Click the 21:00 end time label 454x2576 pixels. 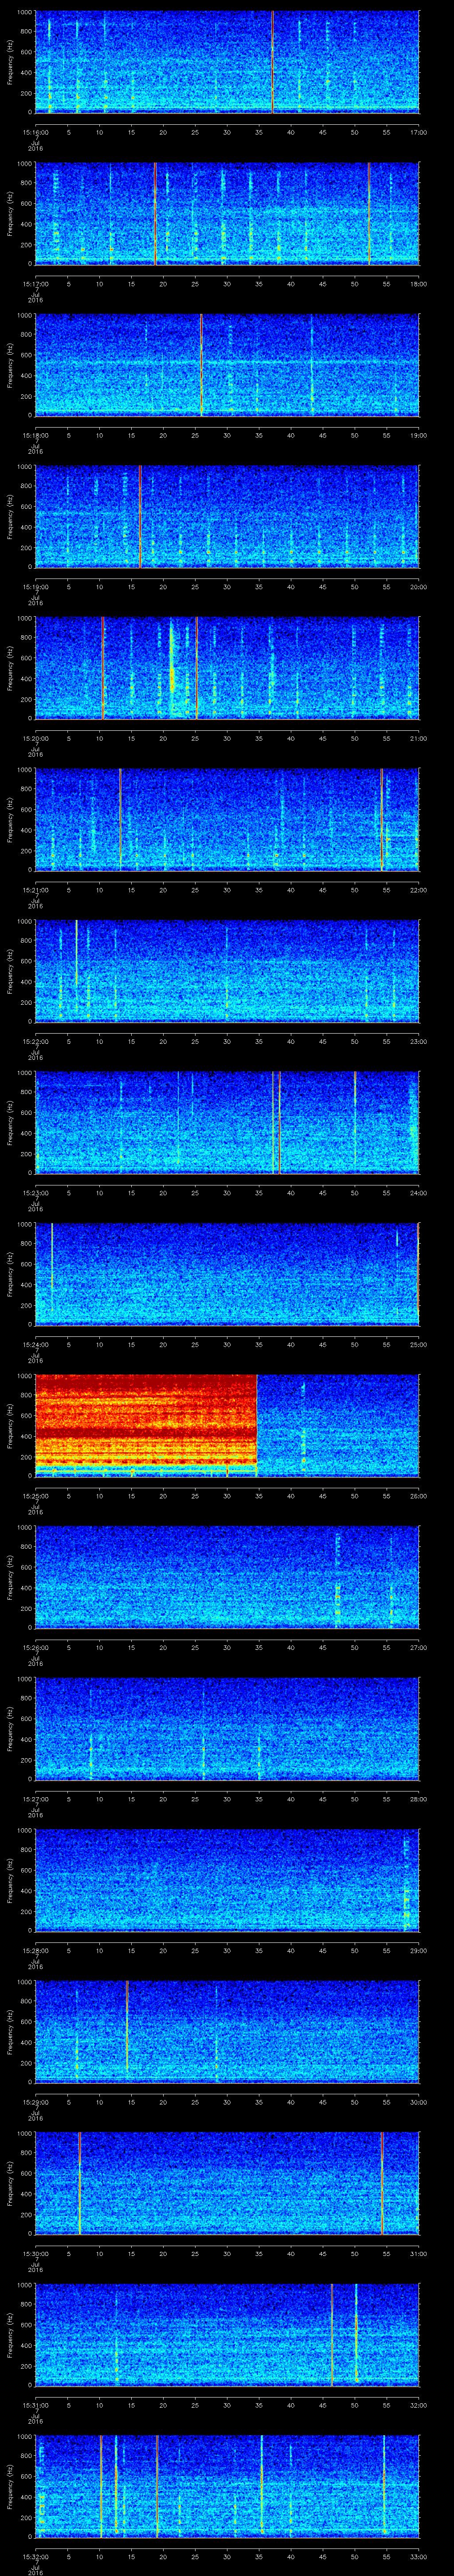tap(419, 738)
